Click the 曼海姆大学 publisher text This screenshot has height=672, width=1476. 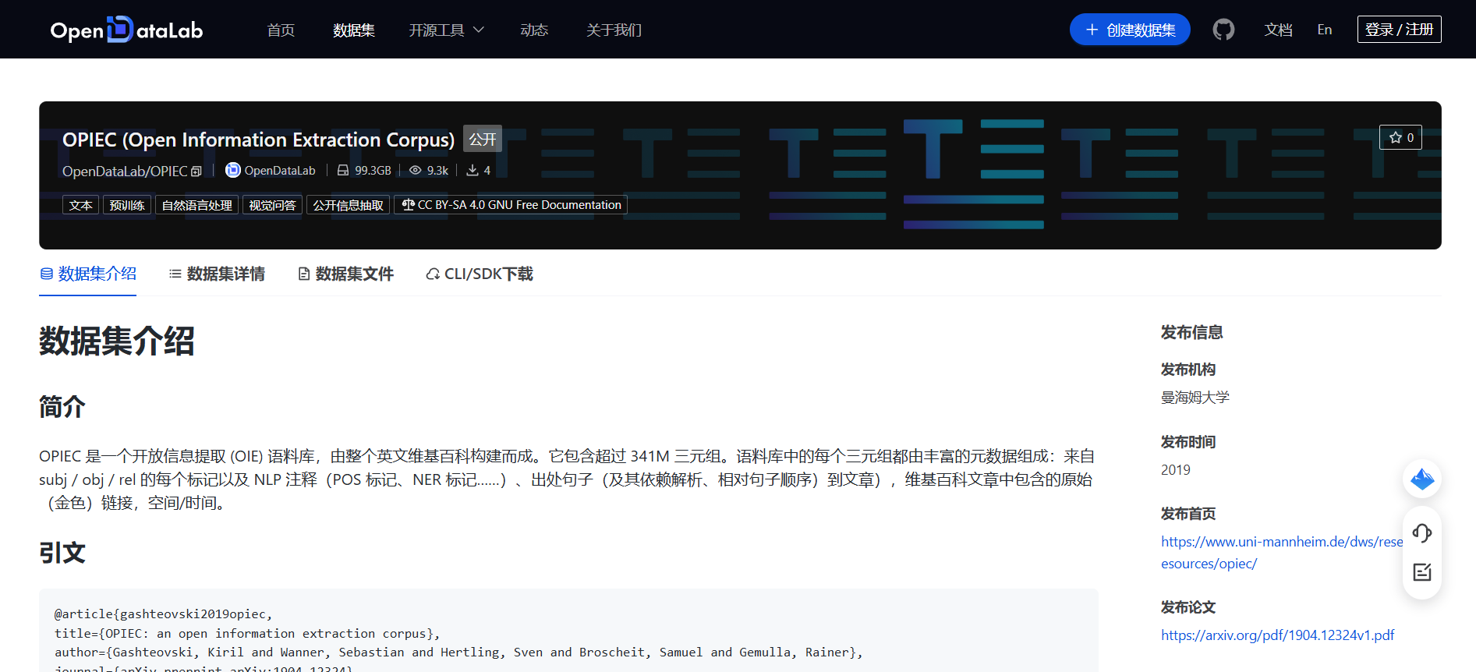(1195, 397)
